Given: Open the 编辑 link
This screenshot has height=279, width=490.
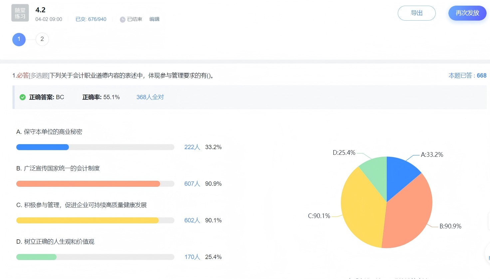Looking at the screenshot, I should [x=154, y=19].
